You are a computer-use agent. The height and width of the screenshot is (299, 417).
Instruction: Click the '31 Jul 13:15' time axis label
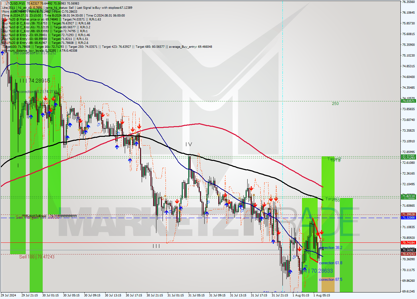tap(238, 295)
